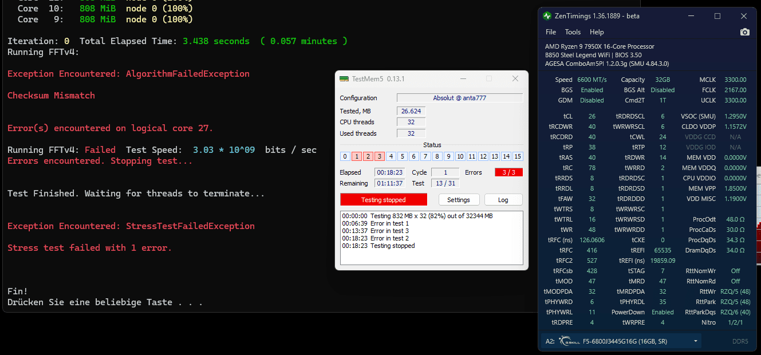Select errored status thread box 2

point(368,156)
